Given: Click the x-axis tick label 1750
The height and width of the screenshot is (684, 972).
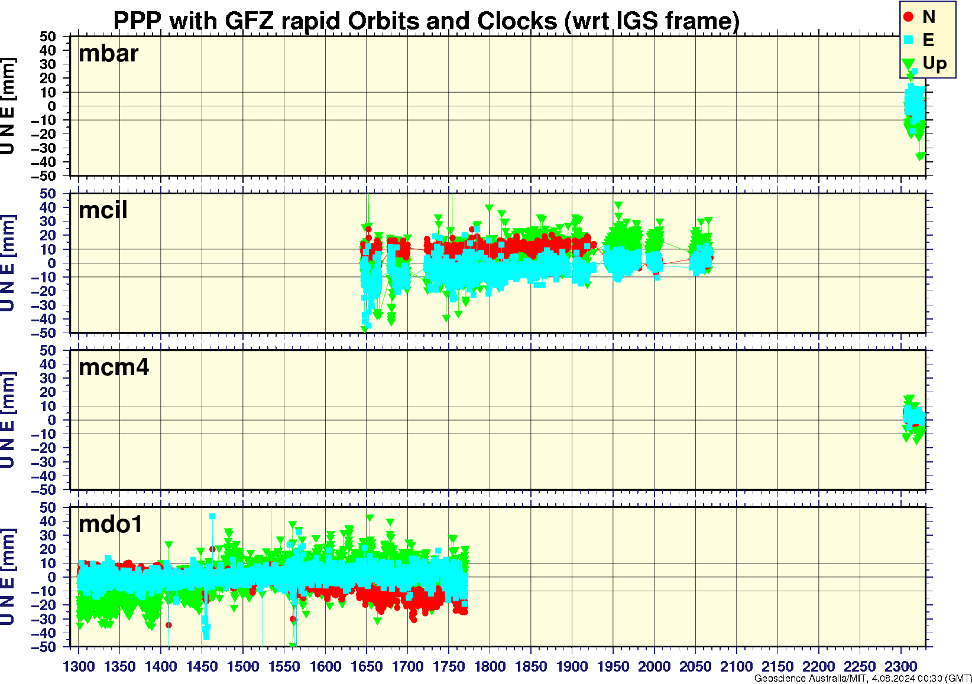Looking at the screenshot, I should (449, 666).
